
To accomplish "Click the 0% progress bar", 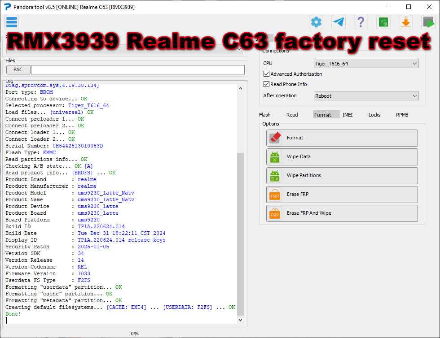I will pos(135,334).
